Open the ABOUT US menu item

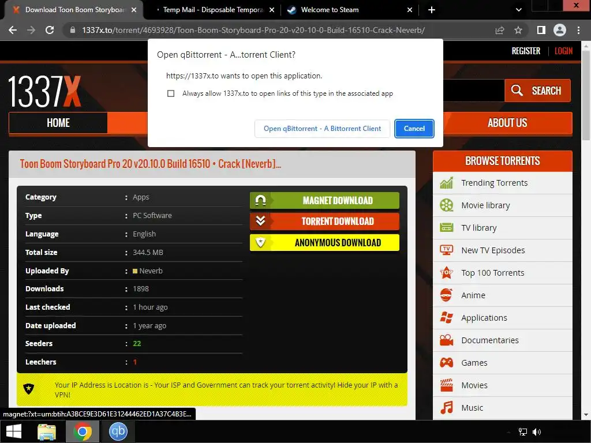tap(507, 123)
